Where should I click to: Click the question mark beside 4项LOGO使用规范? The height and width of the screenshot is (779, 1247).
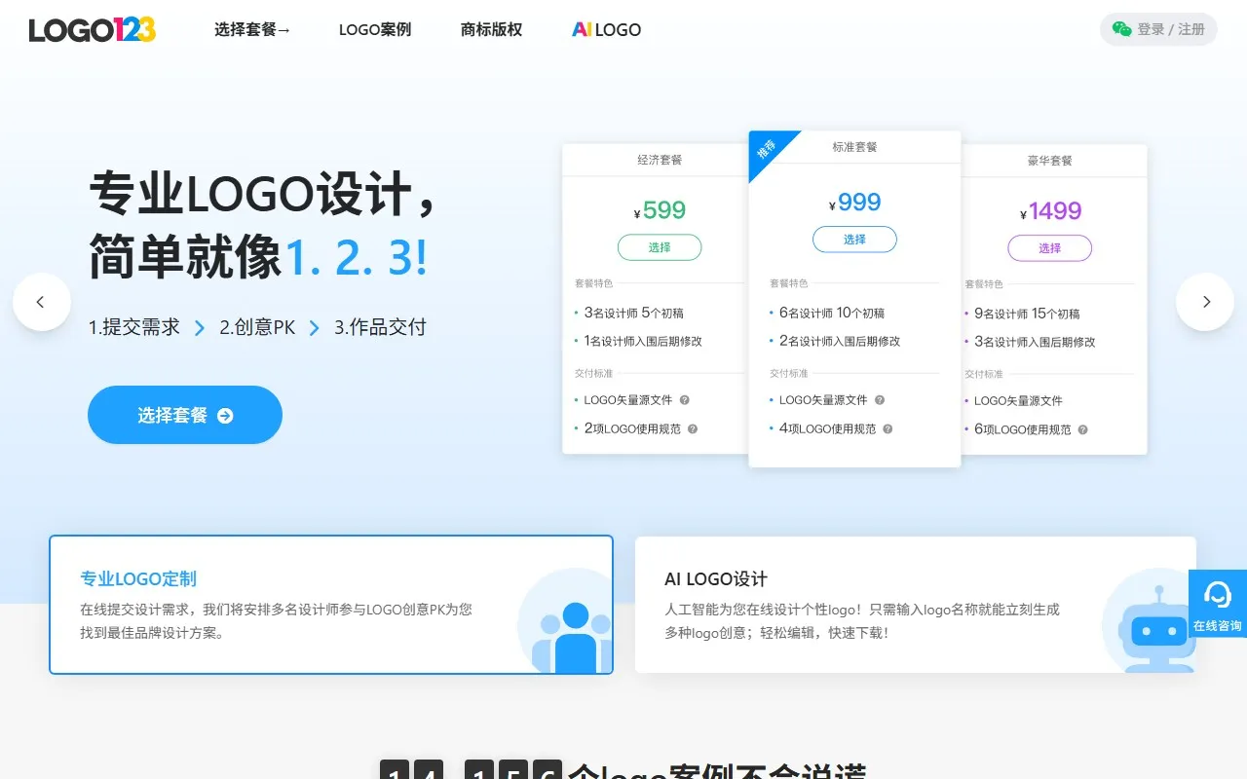(886, 428)
